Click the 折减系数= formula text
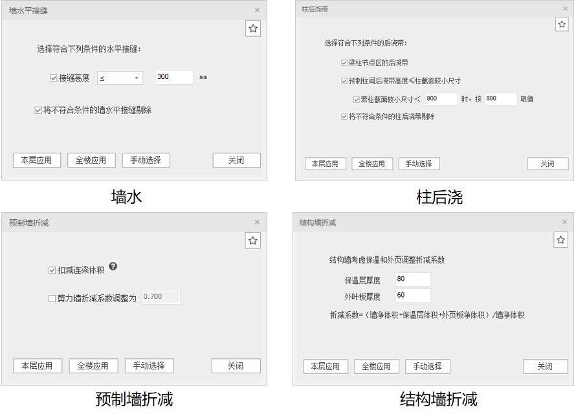This screenshot has height=414, width=576. (x=427, y=315)
